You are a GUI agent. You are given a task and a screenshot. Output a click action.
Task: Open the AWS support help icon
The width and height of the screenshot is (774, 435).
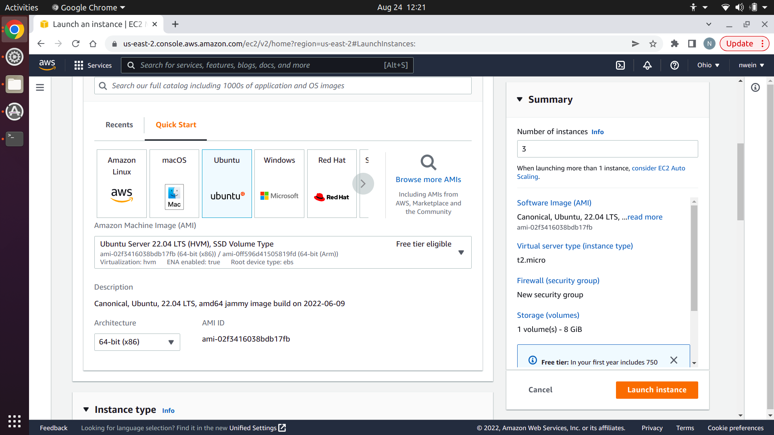674,65
